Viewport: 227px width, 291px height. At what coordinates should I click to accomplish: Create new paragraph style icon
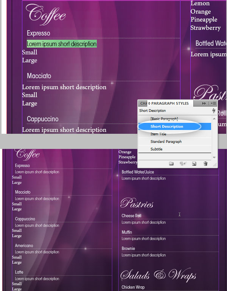pos(194,164)
